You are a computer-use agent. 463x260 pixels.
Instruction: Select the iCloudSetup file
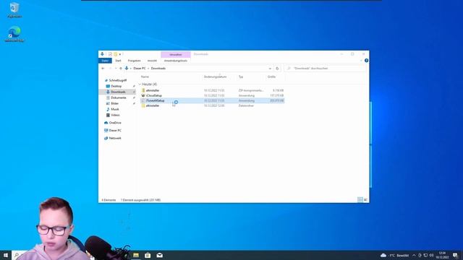212,95
